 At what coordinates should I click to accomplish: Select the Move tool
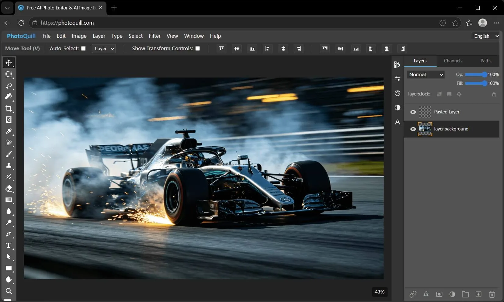click(x=9, y=63)
